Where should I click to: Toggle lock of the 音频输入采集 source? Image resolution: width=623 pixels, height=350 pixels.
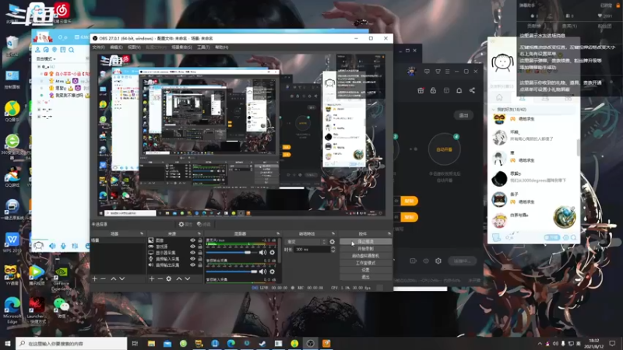click(x=200, y=259)
